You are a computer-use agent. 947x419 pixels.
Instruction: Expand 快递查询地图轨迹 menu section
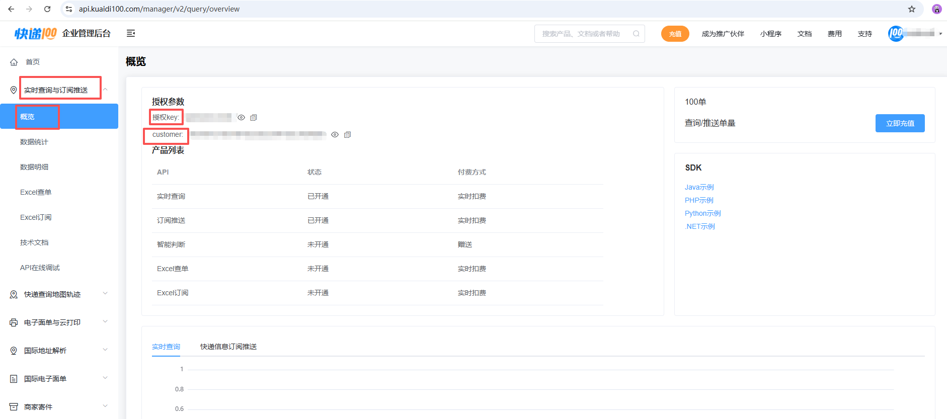tap(105, 294)
